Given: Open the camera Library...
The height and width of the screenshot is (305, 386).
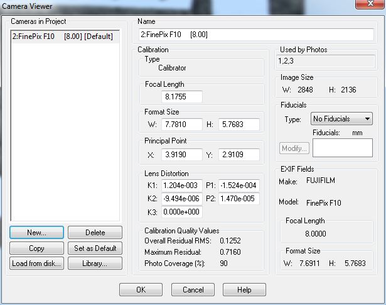Looking at the screenshot, I should click(95, 263).
